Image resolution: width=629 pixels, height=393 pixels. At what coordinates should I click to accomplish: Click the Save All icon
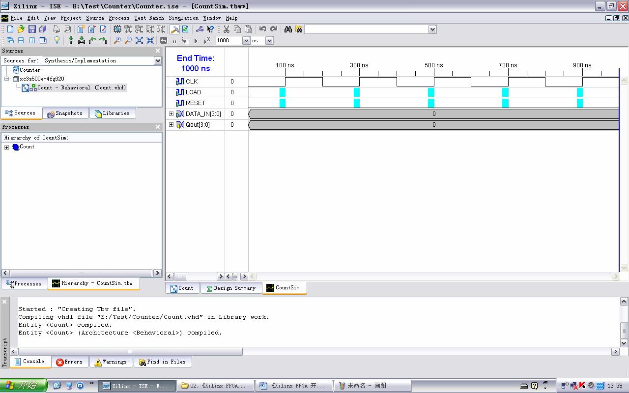(x=43, y=29)
